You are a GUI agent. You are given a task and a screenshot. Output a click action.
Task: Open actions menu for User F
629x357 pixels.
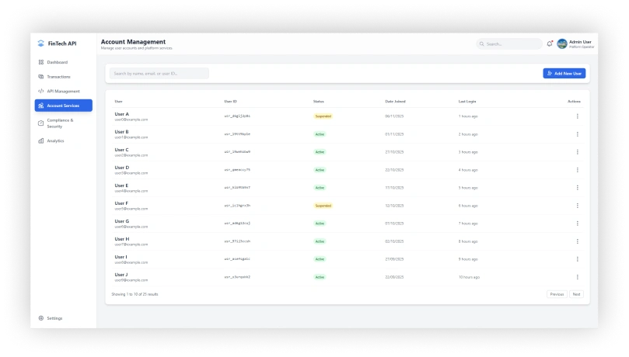click(577, 206)
